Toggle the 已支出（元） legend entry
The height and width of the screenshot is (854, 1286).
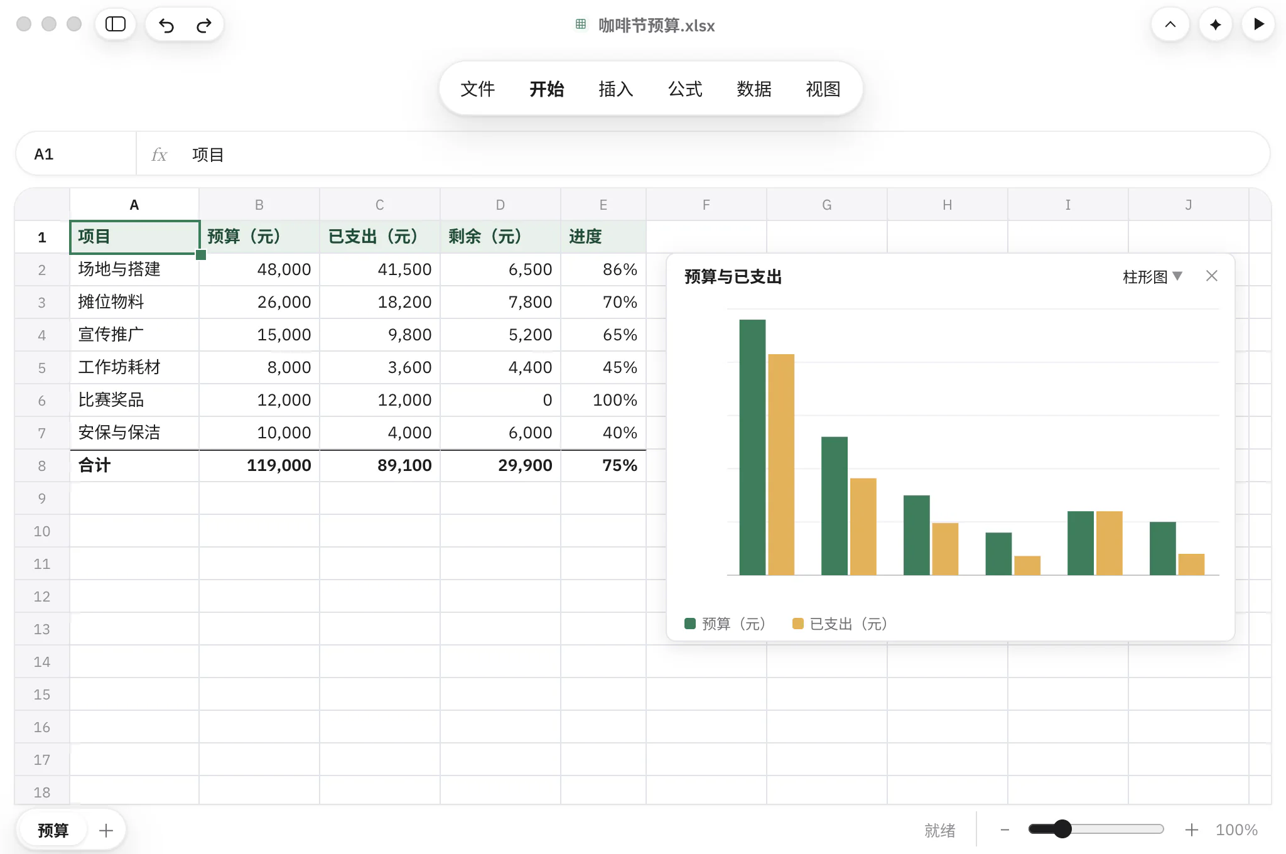840,624
